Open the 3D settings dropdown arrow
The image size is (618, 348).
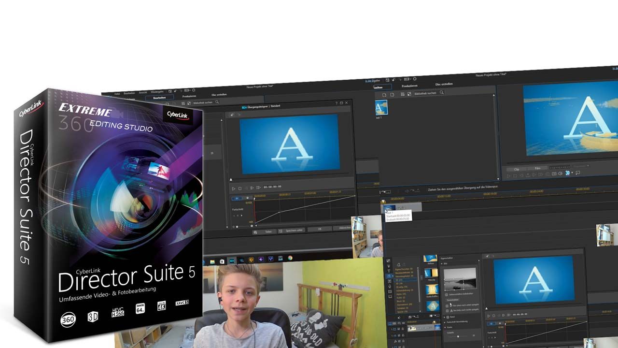(x=572, y=173)
